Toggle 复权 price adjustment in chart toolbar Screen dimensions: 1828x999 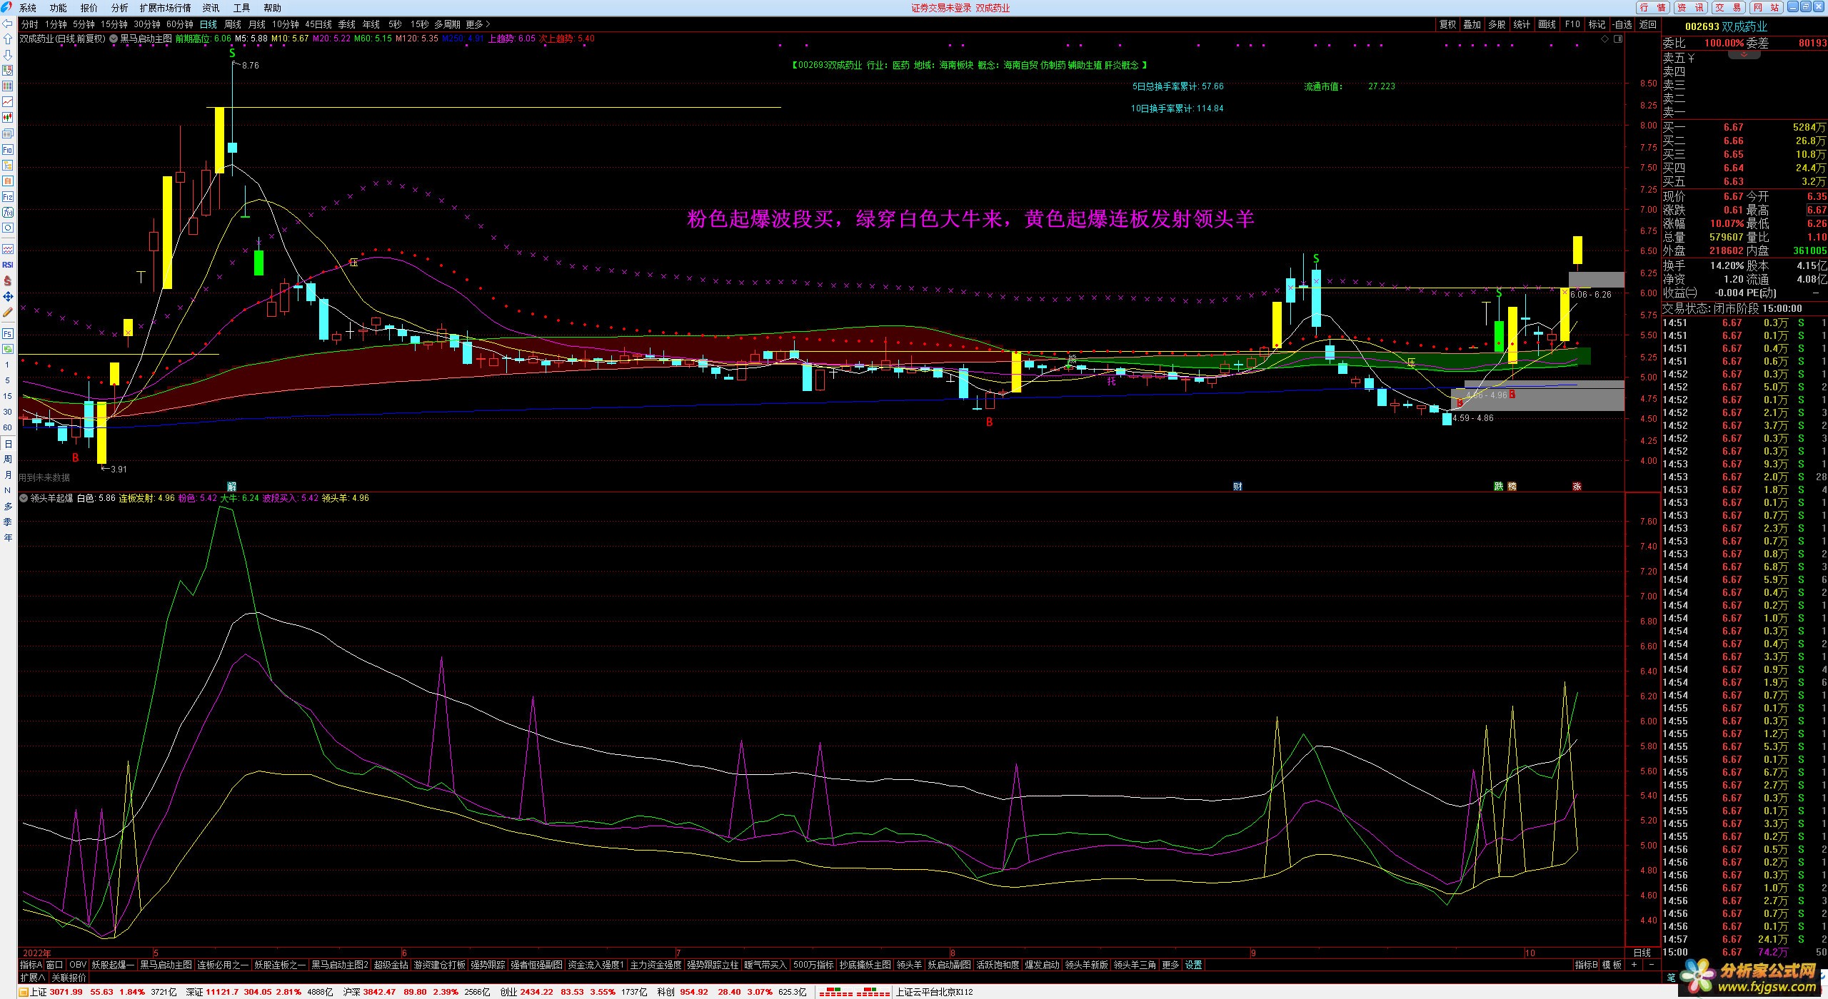tap(1448, 24)
